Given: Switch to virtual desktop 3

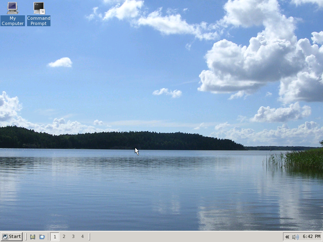Looking at the screenshot, I should tap(73, 237).
